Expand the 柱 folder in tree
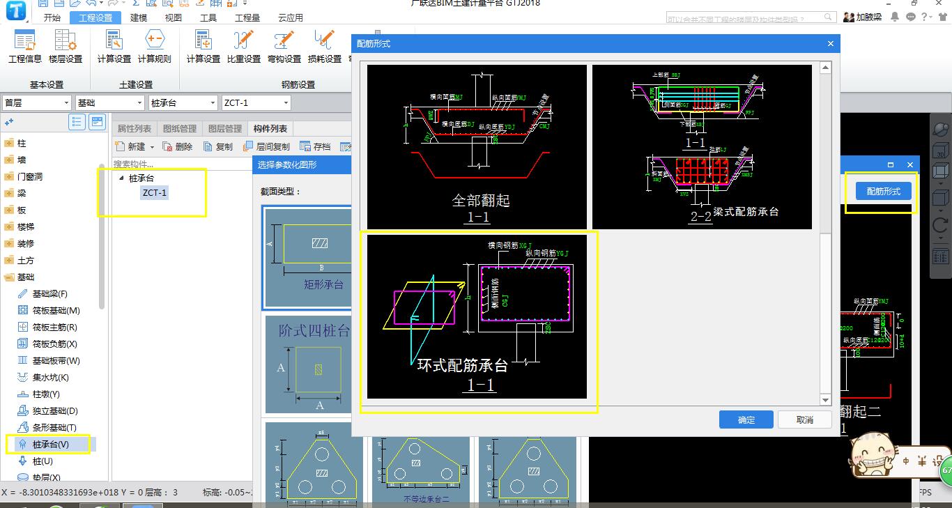The height and width of the screenshot is (508, 952). coord(9,144)
